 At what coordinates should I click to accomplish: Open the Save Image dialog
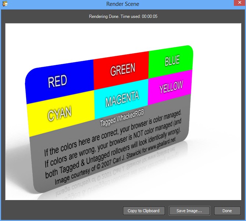pyautogui.click(x=189, y=211)
